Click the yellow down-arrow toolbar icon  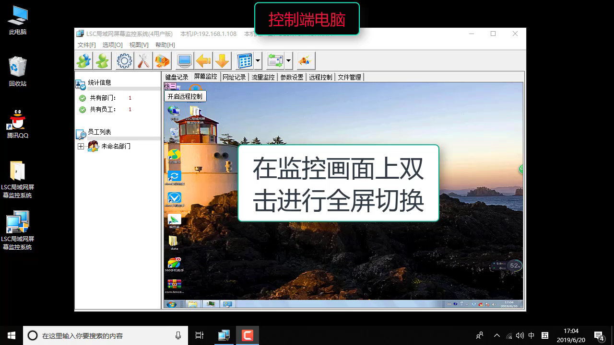click(x=222, y=61)
